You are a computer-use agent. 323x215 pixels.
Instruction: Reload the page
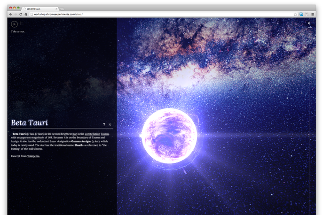tap(21, 14)
